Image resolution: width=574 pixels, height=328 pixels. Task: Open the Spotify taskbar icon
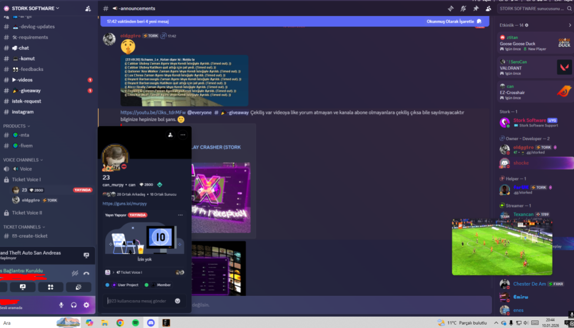pyautogui.click(x=136, y=323)
